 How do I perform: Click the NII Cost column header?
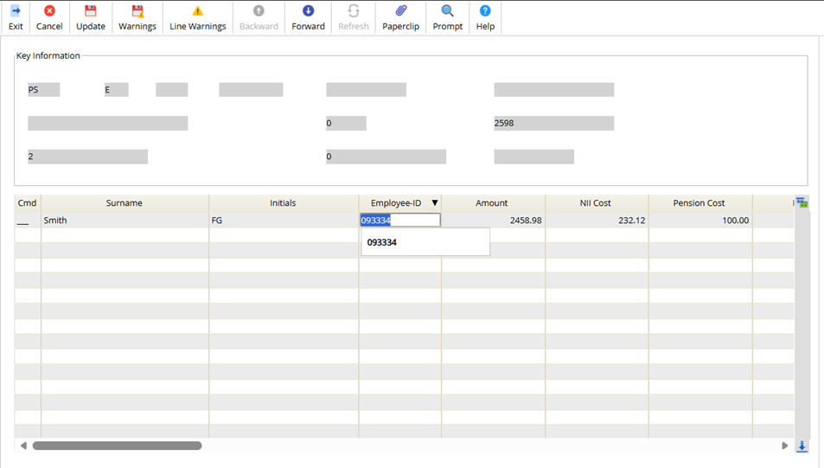click(x=596, y=203)
